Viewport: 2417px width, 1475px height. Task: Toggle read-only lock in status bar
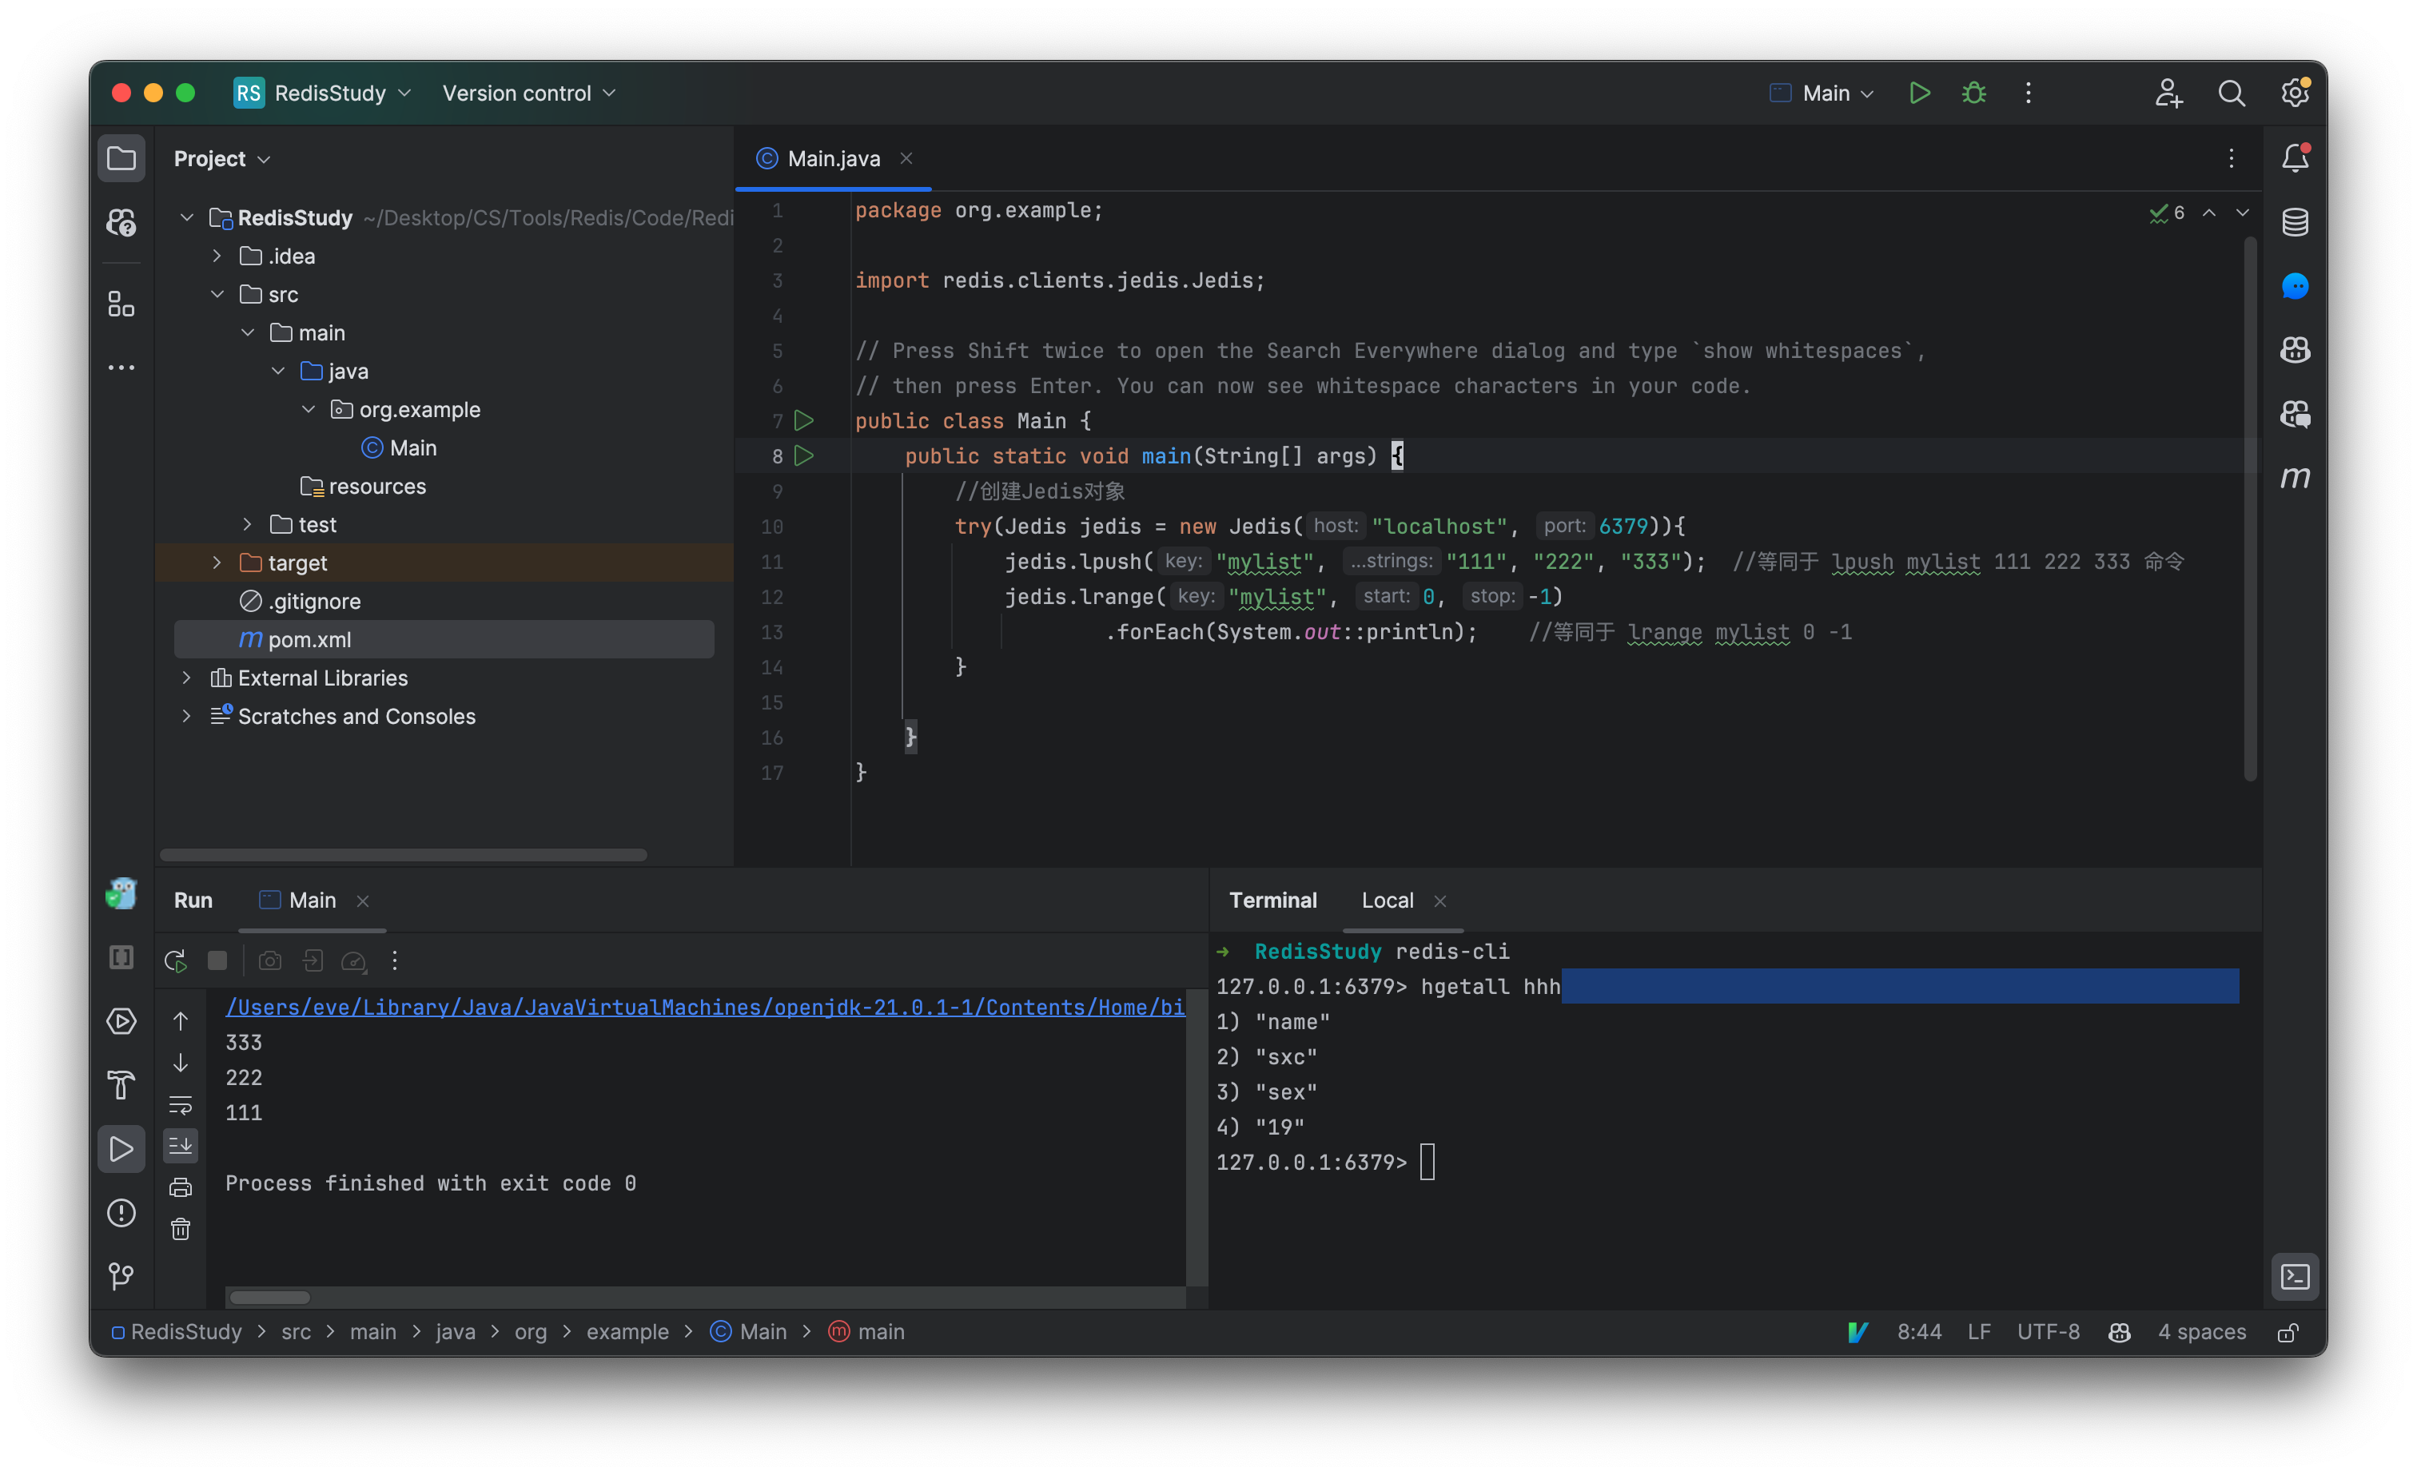(2288, 1332)
